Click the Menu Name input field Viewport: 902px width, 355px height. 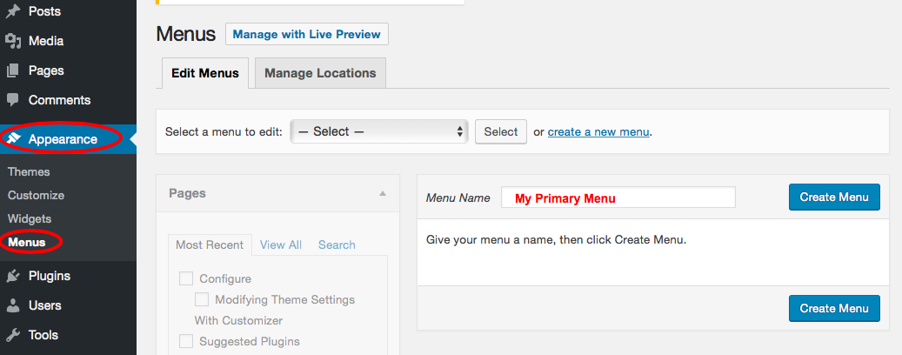[x=618, y=198]
